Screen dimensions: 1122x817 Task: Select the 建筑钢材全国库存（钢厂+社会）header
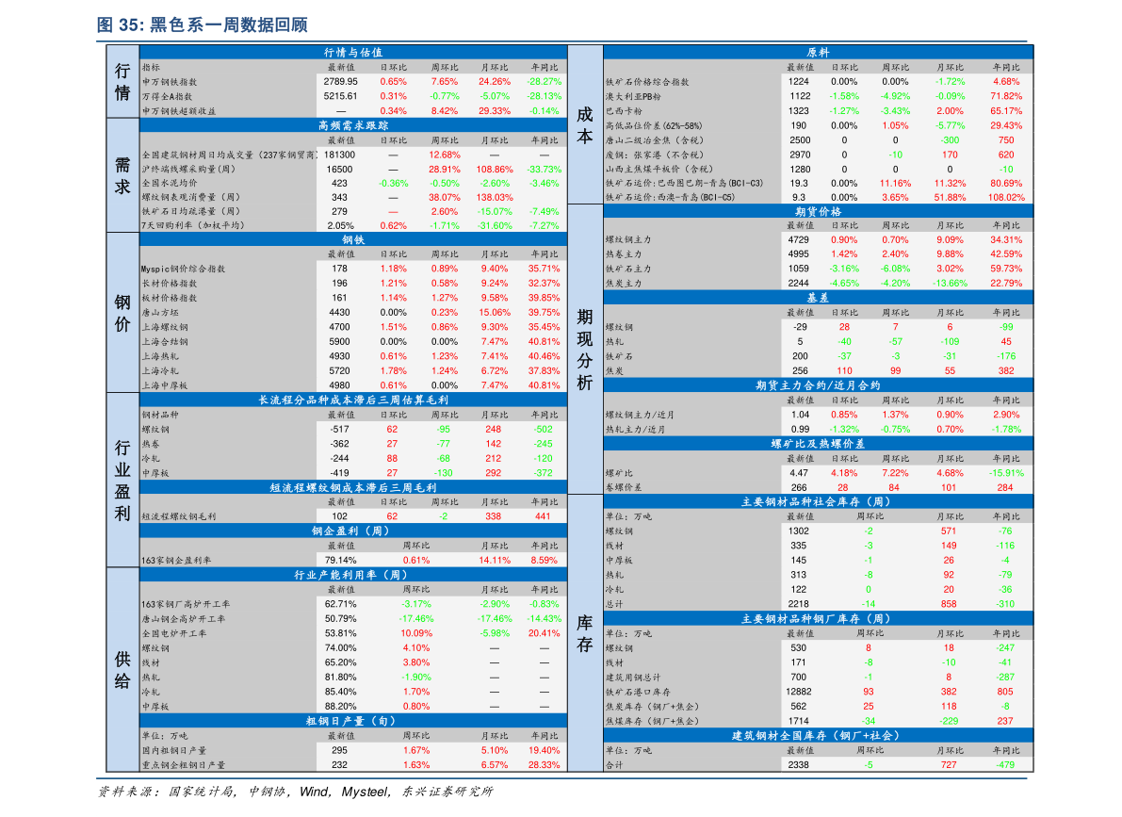tap(818, 735)
